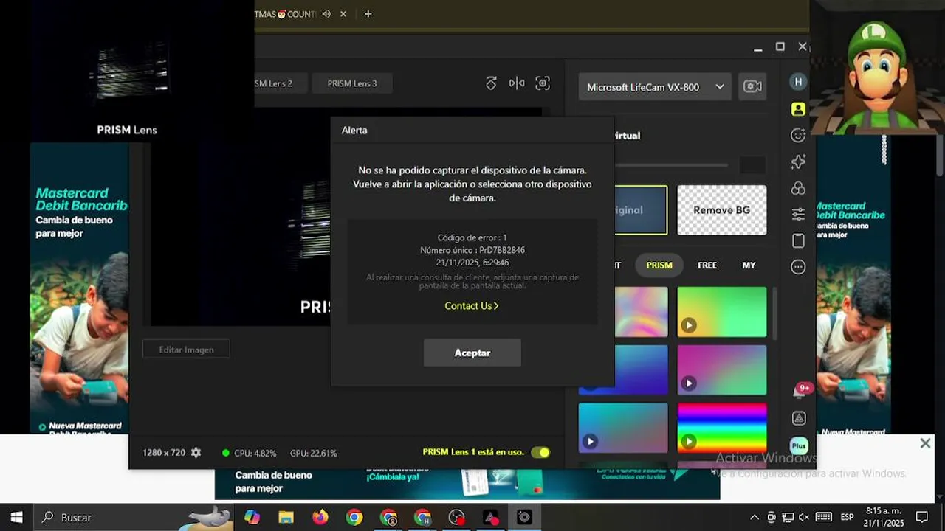This screenshot has width=945, height=531.
Task: Open the emoji sticker icon in sidebar
Action: [798, 135]
